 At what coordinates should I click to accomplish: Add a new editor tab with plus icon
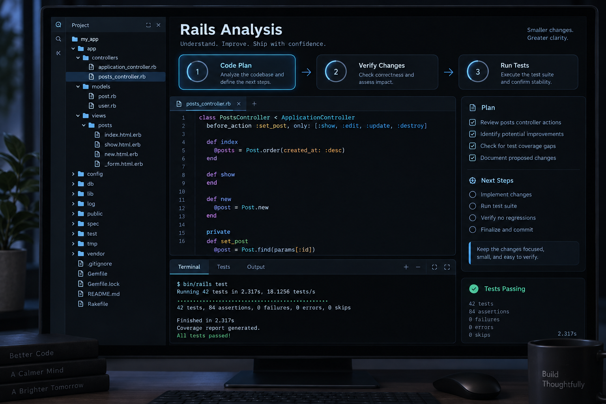pyautogui.click(x=254, y=104)
